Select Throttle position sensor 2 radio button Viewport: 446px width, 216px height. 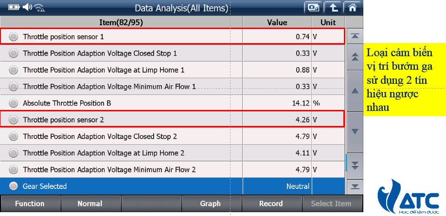click(x=13, y=120)
